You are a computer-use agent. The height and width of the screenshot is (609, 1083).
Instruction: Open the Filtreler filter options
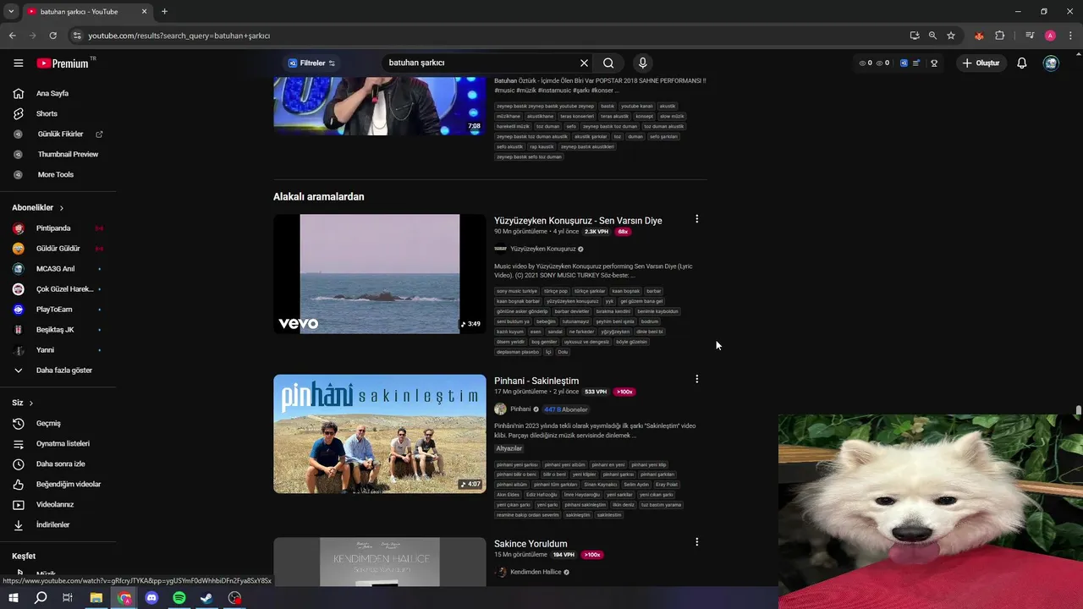[311, 63]
